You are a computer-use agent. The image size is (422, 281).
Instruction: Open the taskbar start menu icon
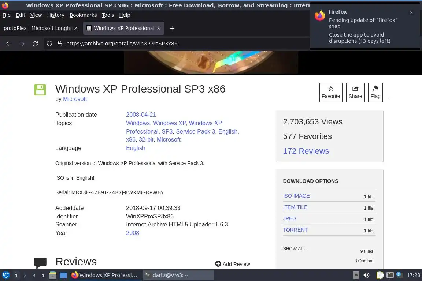point(5,276)
